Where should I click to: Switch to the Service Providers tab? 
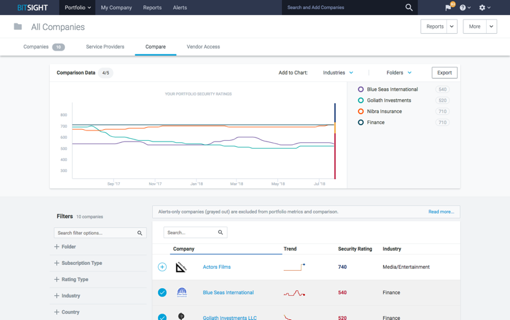pos(105,47)
